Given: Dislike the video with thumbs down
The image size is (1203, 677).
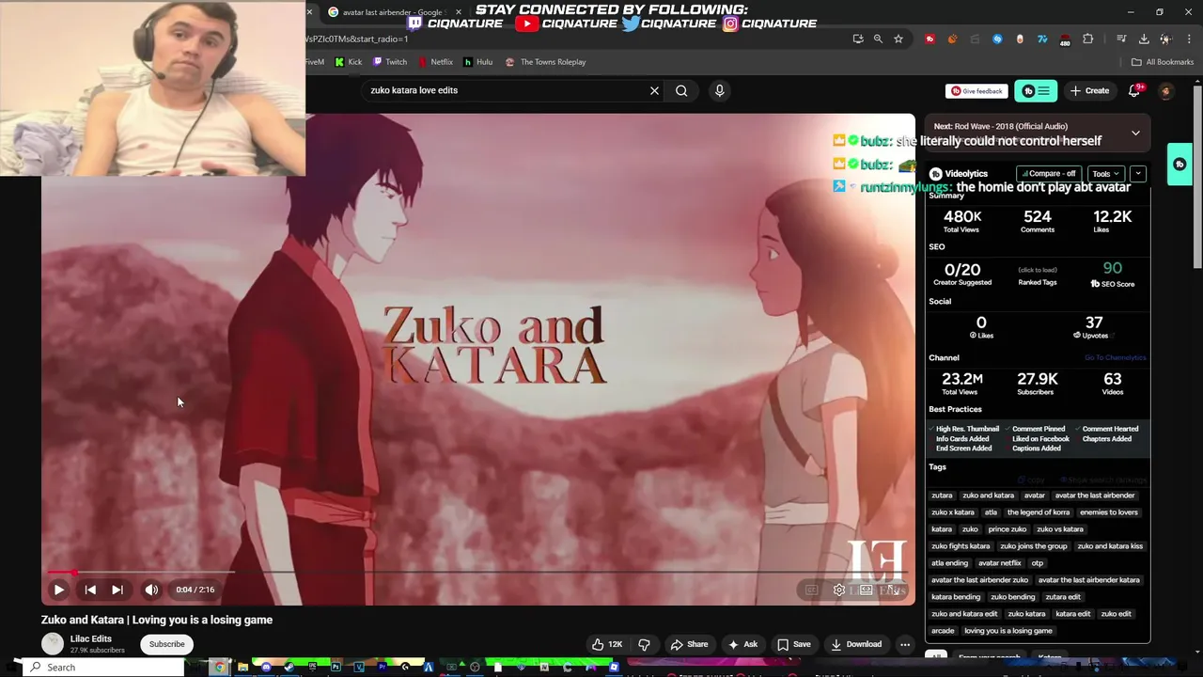Looking at the screenshot, I should coord(644,644).
